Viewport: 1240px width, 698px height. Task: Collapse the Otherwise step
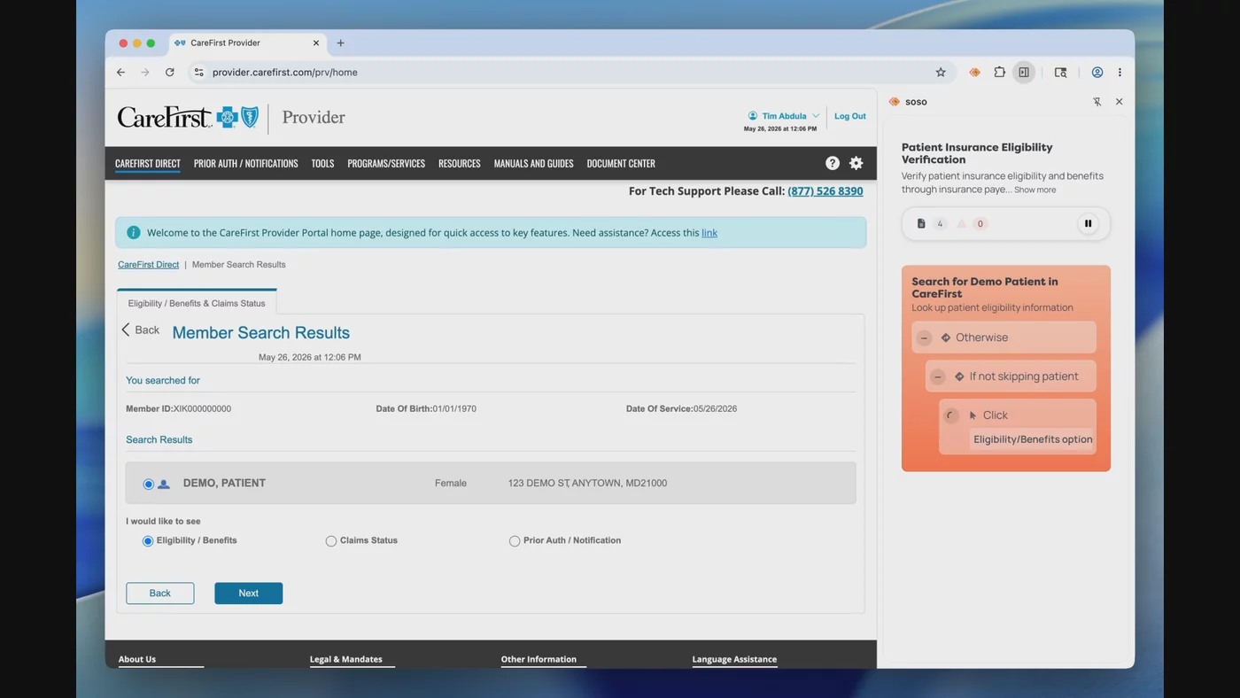click(925, 337)
